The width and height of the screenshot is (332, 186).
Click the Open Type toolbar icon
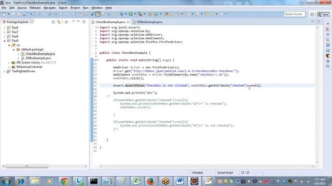(166, 14)
